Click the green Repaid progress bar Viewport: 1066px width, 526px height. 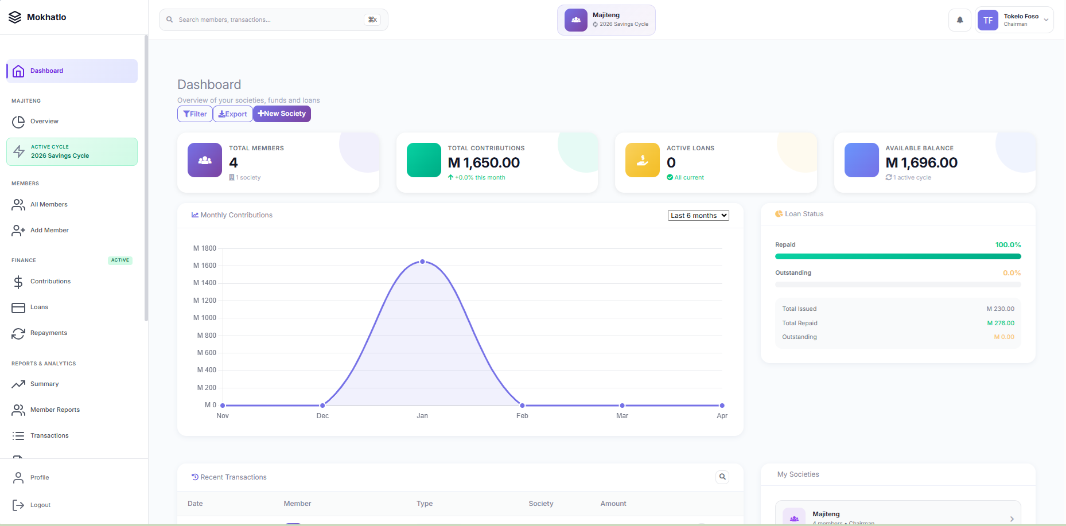pos(897,256)
